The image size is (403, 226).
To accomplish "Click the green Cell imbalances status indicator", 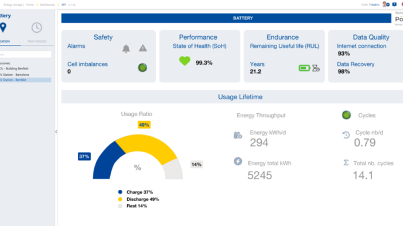I will [143, 68].
